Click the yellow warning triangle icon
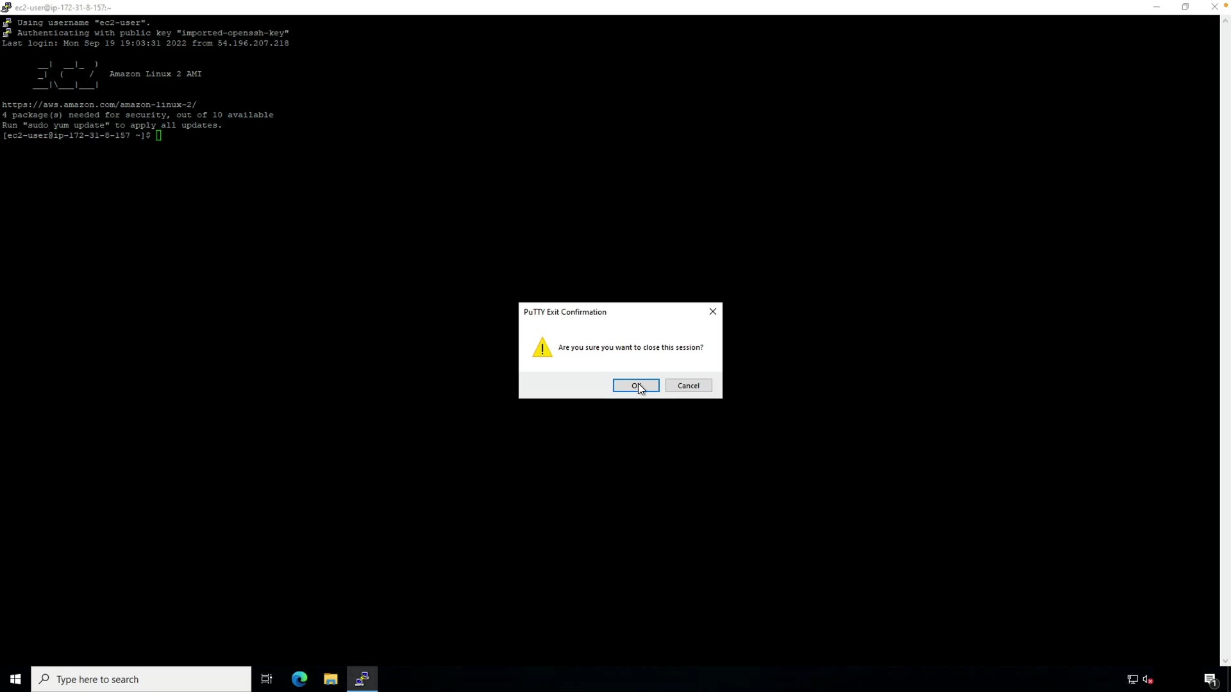Image resolution: width=1231 pixels, height=692 pixels. [x=542, y=347]
